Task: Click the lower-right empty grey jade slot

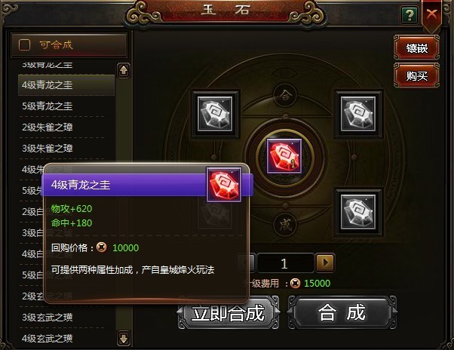Action: (358, 212)
